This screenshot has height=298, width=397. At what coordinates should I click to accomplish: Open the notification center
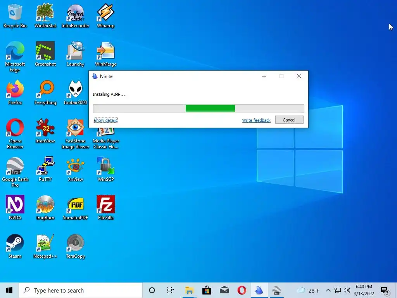[385, 291]
